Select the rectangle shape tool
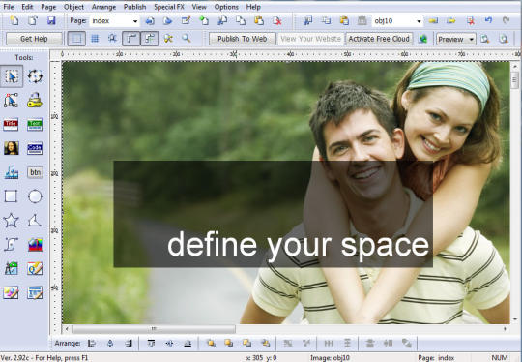Screen dimensions: 522x362 (11, 196)
